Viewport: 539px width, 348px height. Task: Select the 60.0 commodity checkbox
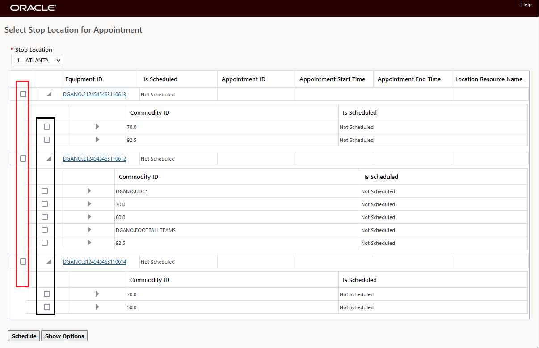point(45,217)
